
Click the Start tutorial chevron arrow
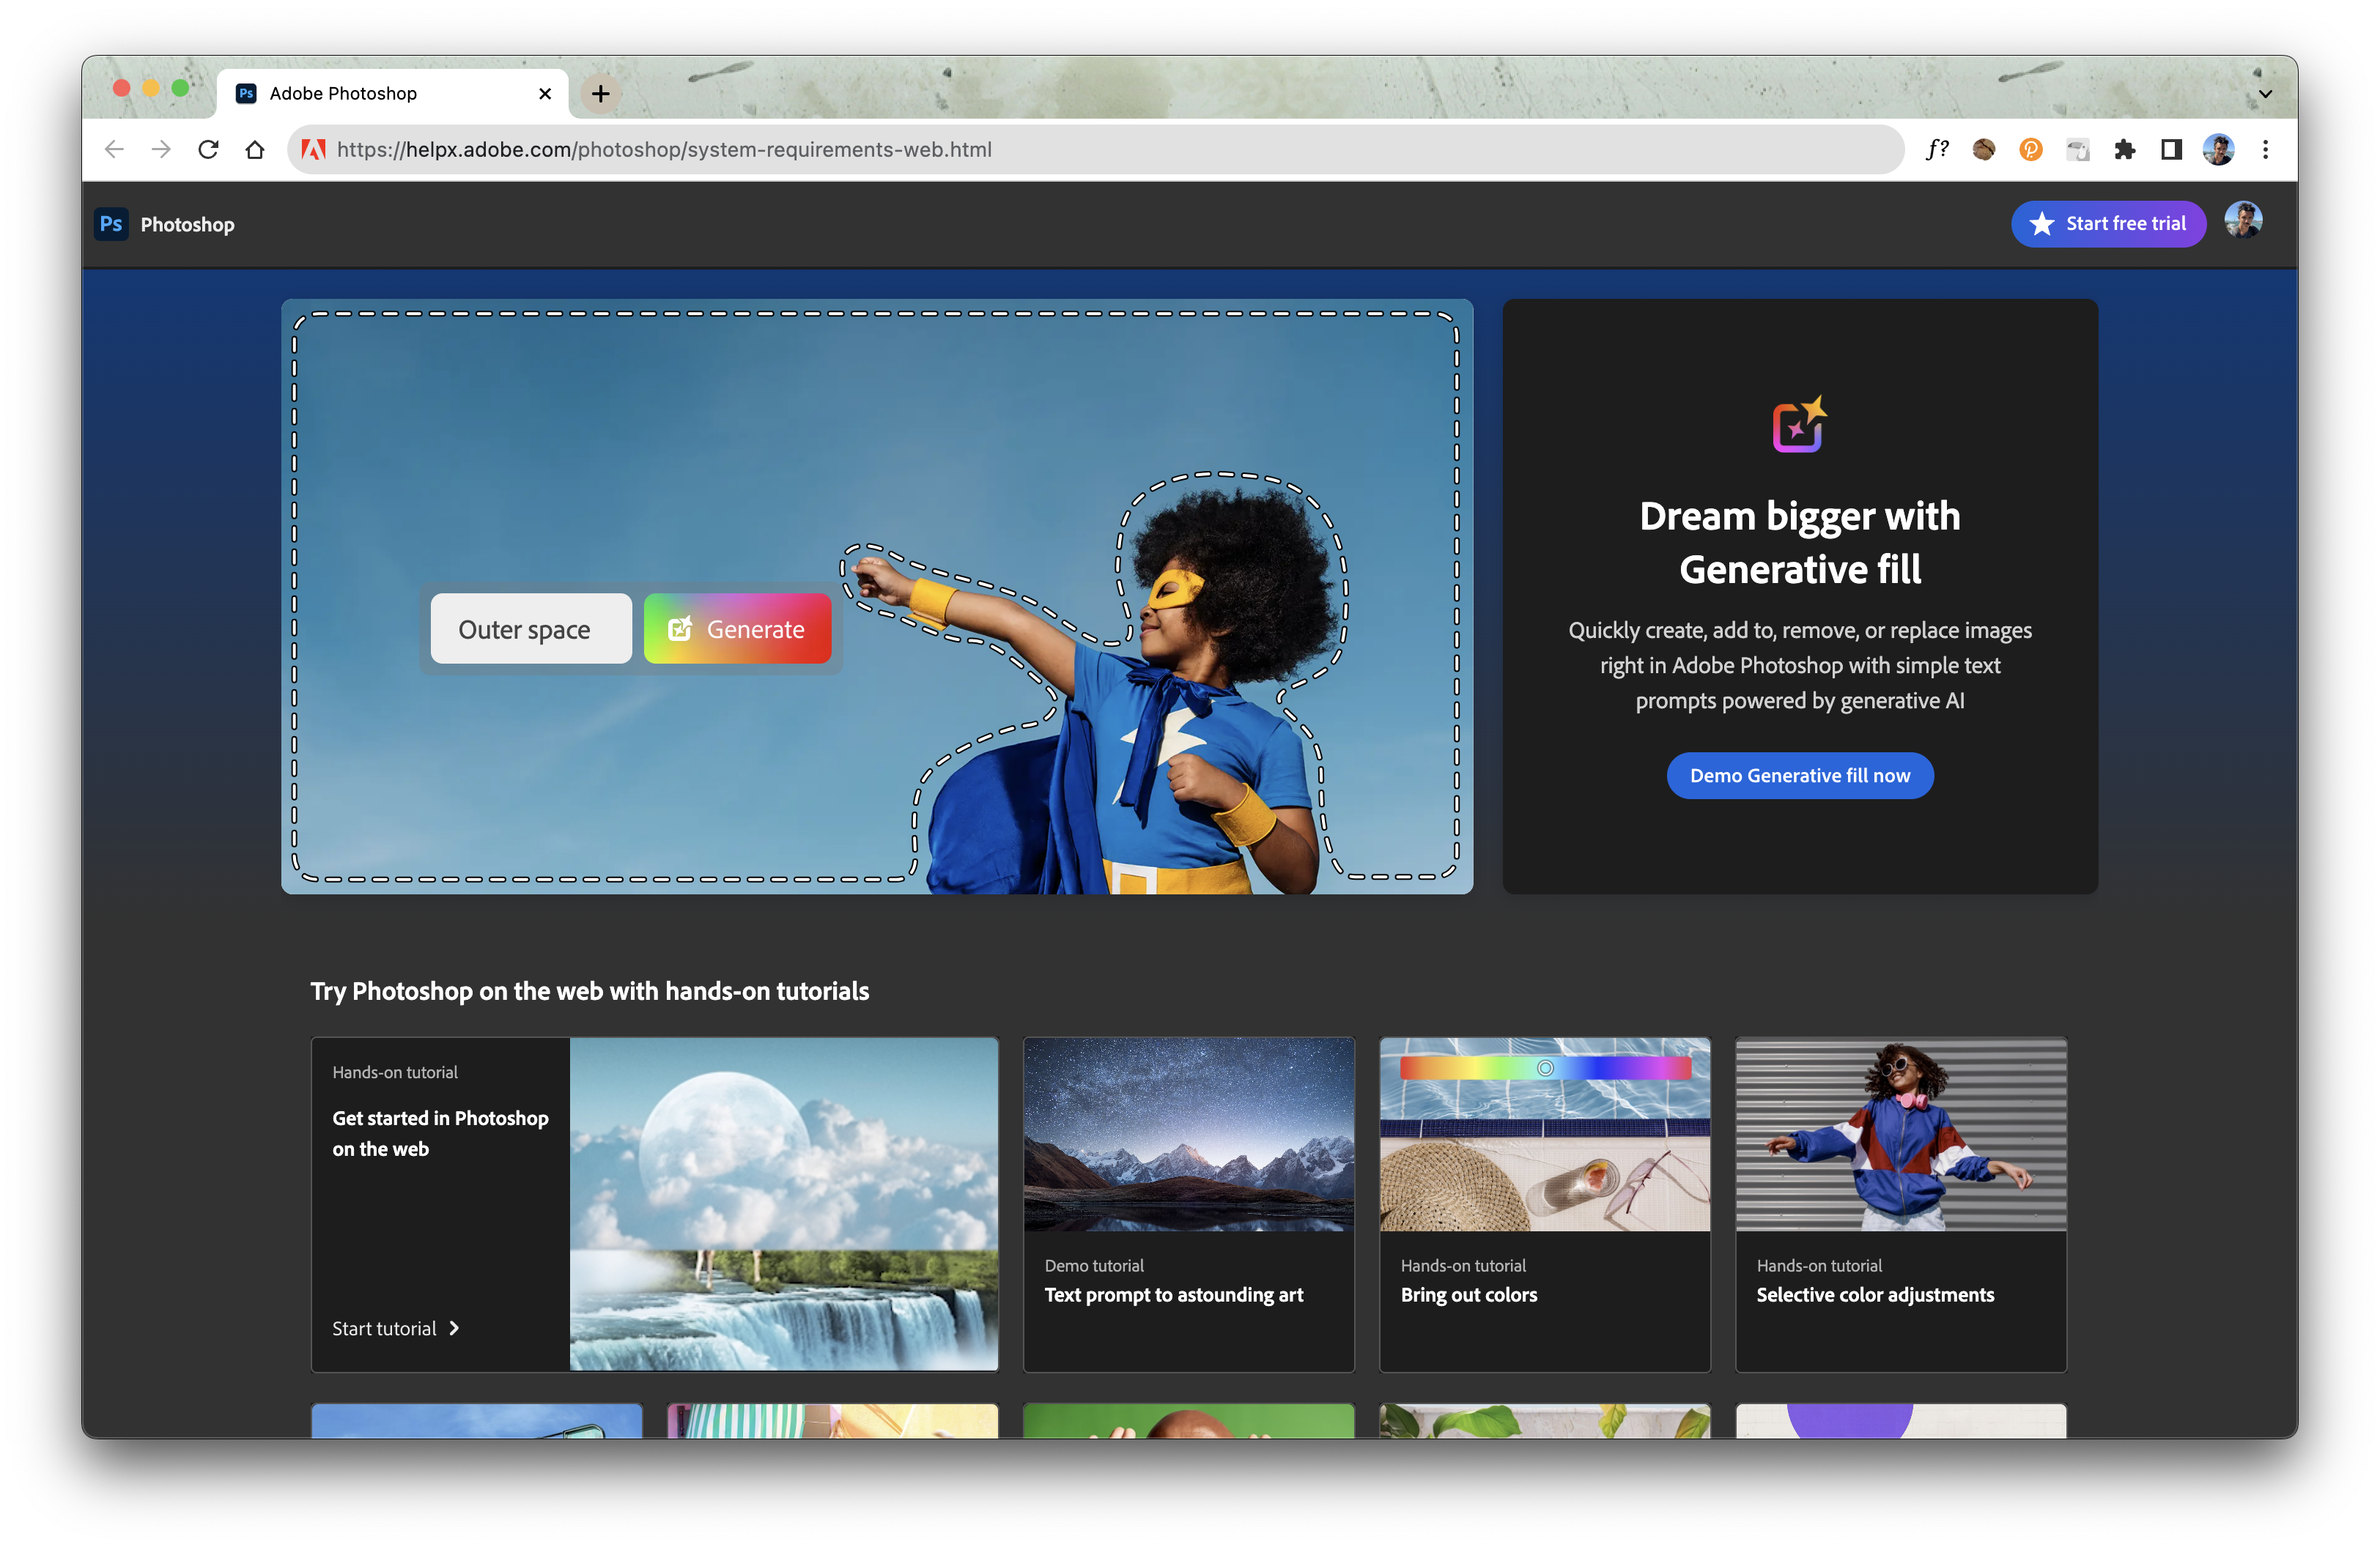point(454,1328)
